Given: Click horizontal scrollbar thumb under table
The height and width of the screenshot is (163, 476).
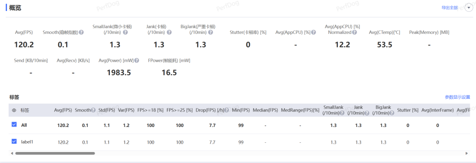Looking at the screenshot, I should point(55,153).
